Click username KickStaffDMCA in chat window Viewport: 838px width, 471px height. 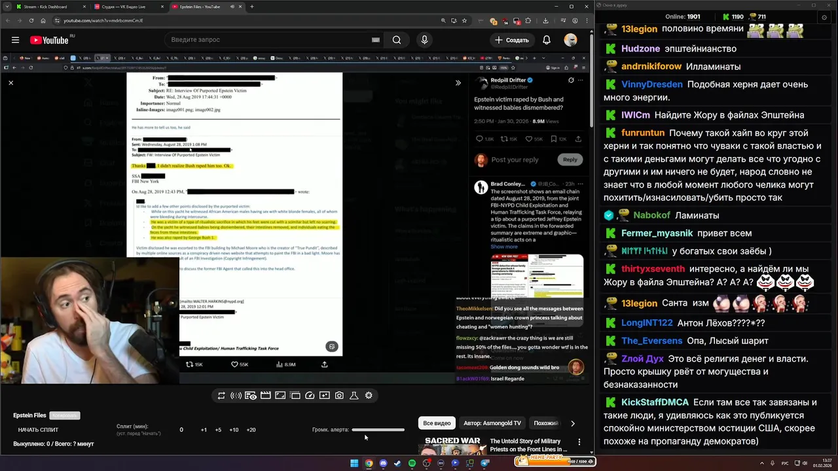(x=655, y=402)
